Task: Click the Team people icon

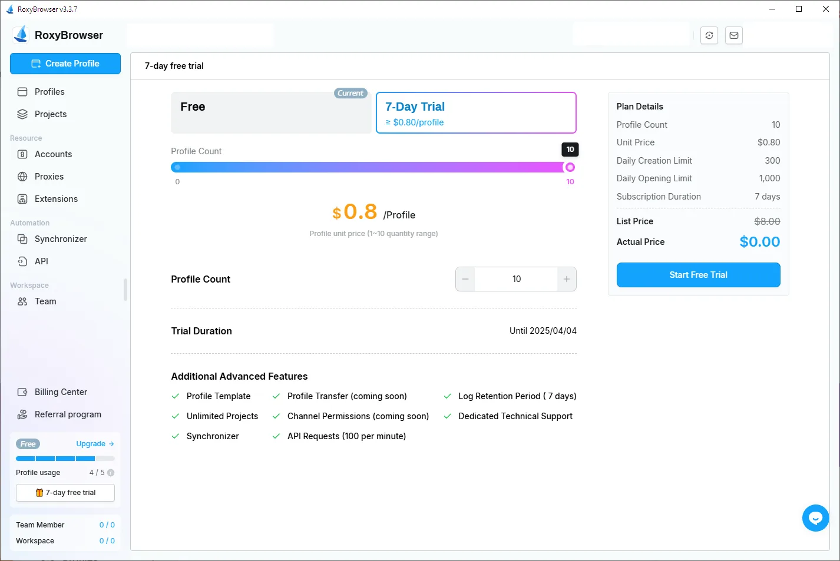Action: tap(22, 301)
